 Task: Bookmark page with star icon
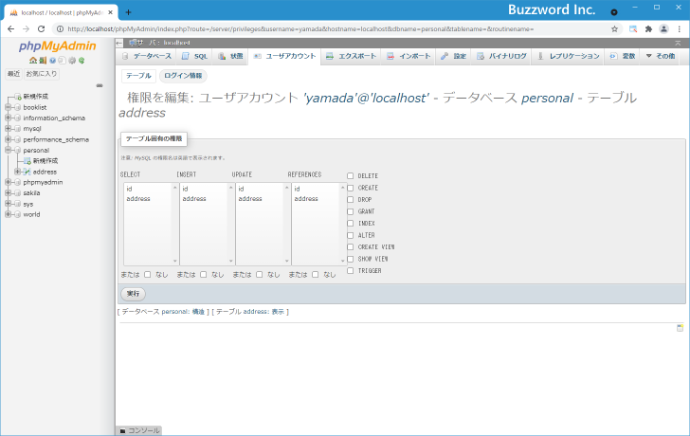coord(615,29)
